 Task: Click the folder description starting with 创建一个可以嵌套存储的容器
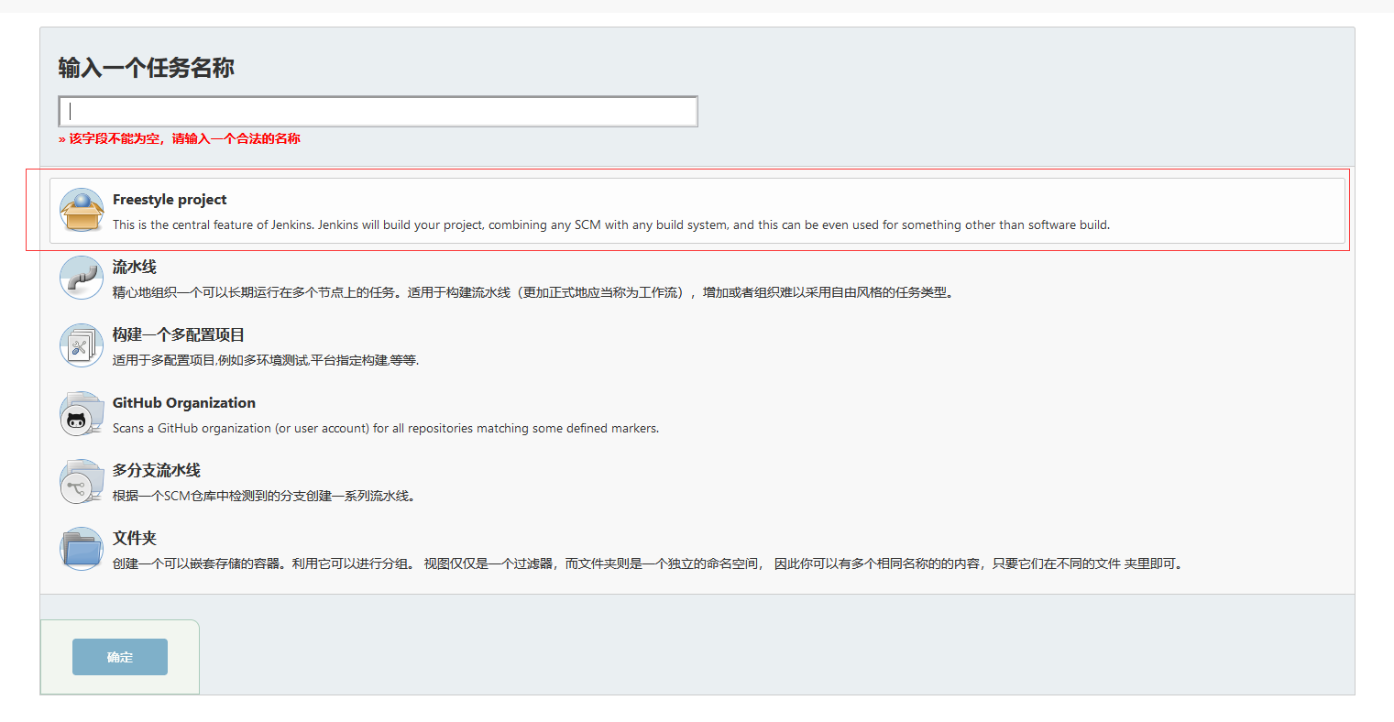649,563
